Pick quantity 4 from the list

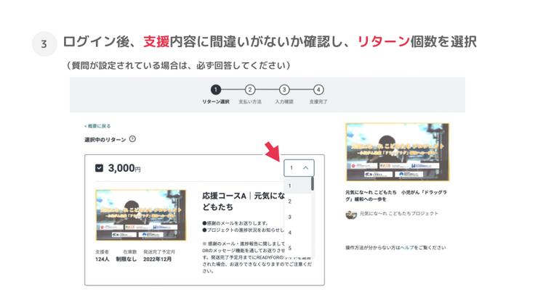click(x=290, y=233)
